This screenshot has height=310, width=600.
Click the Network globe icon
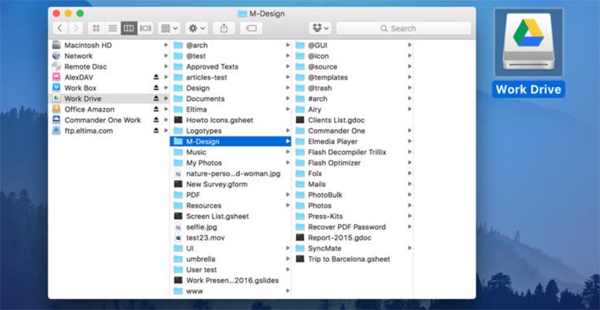pos(56,56)
